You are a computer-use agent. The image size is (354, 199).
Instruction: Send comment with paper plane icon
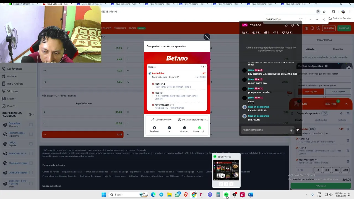298,130
